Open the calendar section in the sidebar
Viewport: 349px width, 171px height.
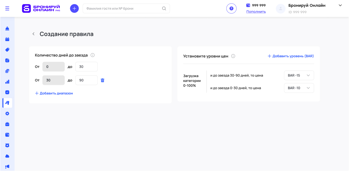click(x=7, y=39)
